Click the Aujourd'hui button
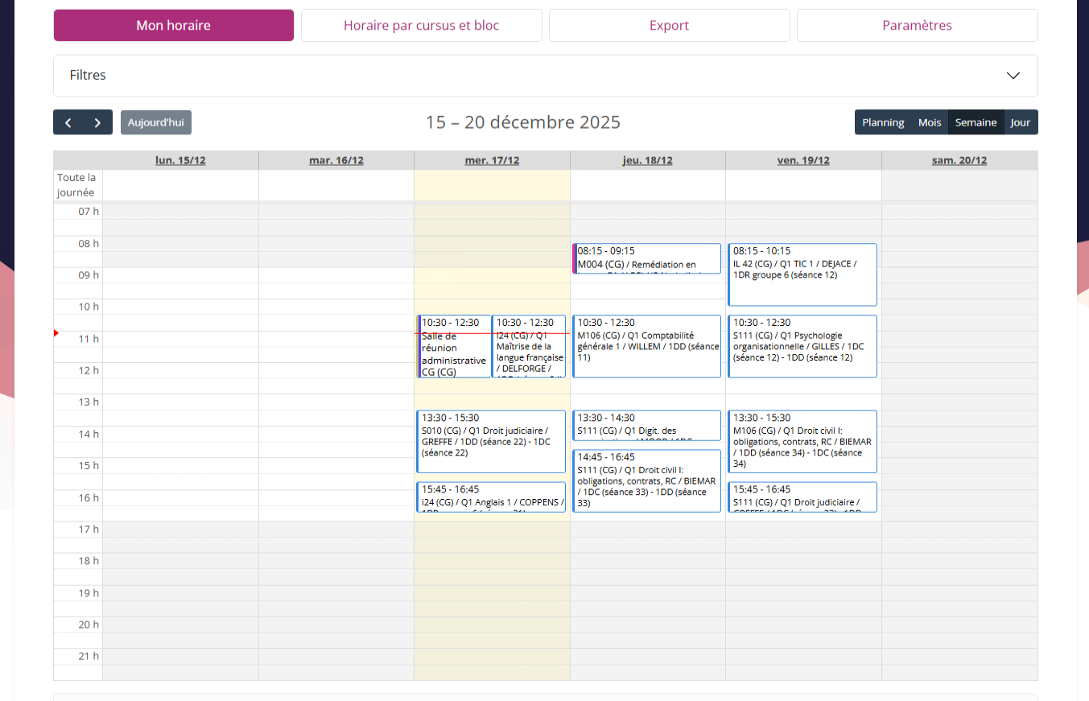1089x701 pixels. [x=156, y=122]
